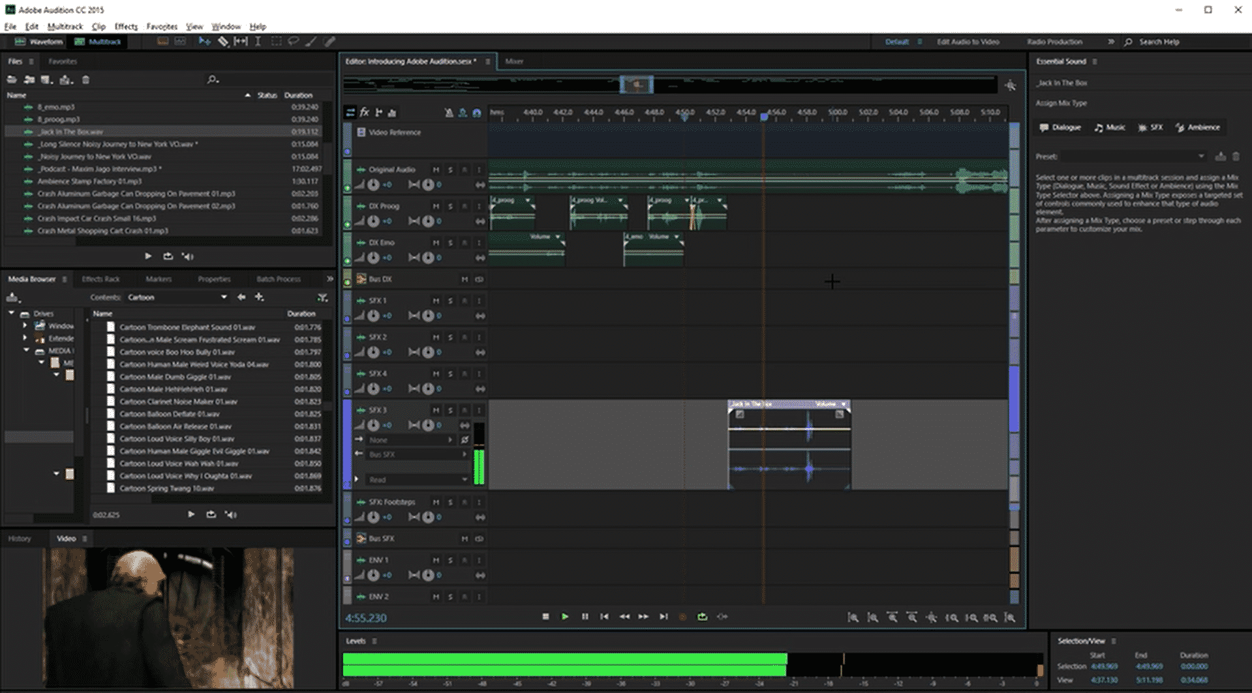Image resolution: width=1252 pixels, height=693 pixels.
Task: Assign the Dialogue mix type
Action: click(1060, 128)
